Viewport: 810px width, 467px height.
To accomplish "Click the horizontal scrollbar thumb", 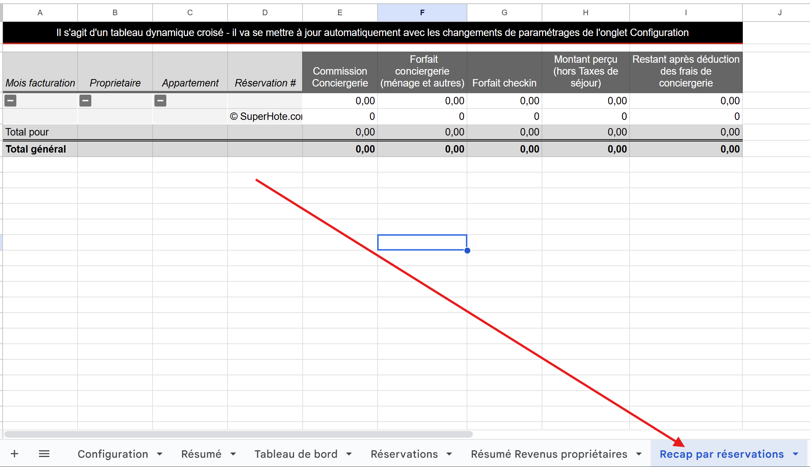I will (x=238, y=434).
